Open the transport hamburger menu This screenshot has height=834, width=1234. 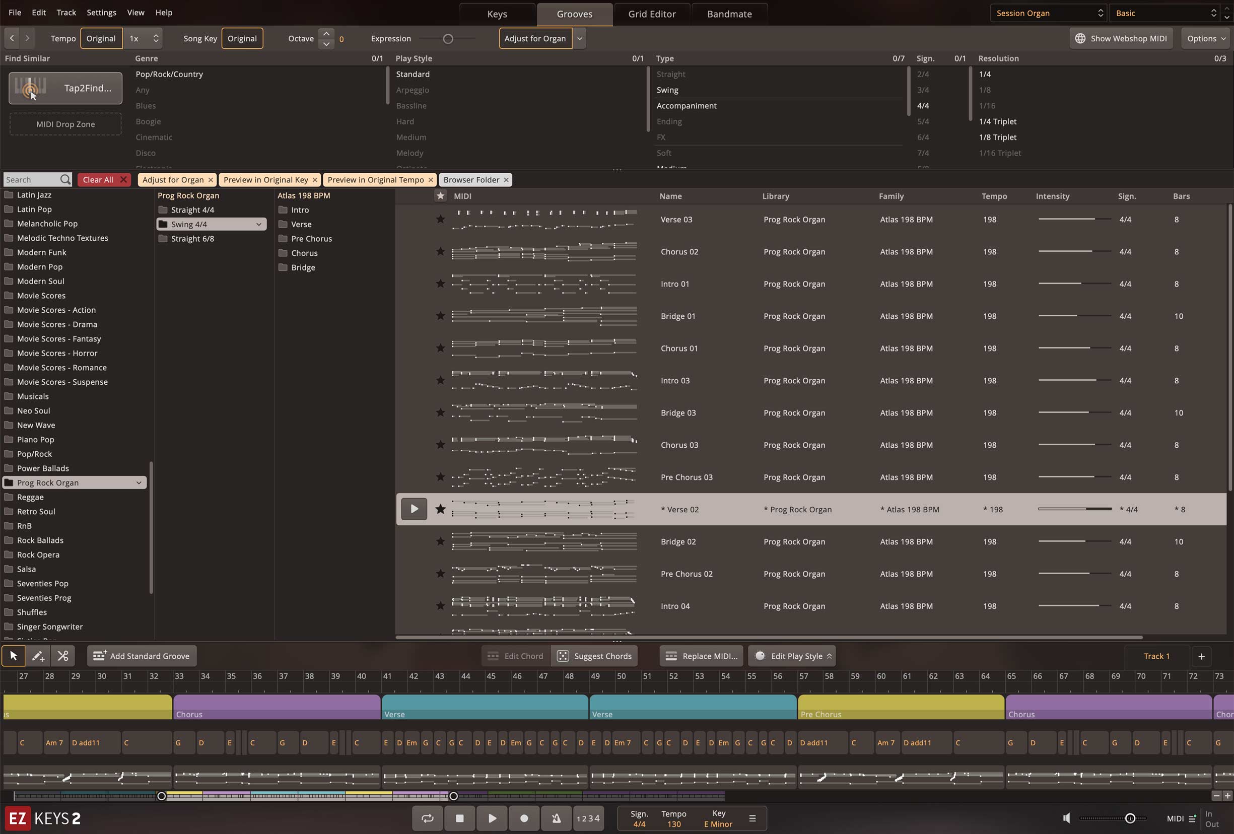coord(752,818)
